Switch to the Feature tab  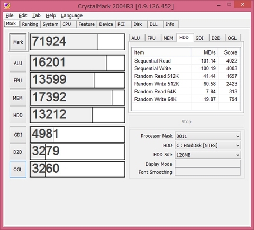[86, 24]
